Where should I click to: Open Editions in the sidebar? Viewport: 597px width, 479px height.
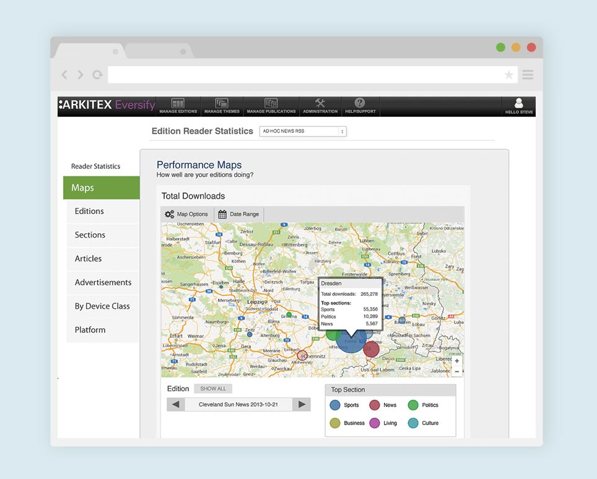pyautogui.click(x=103, y=211)
